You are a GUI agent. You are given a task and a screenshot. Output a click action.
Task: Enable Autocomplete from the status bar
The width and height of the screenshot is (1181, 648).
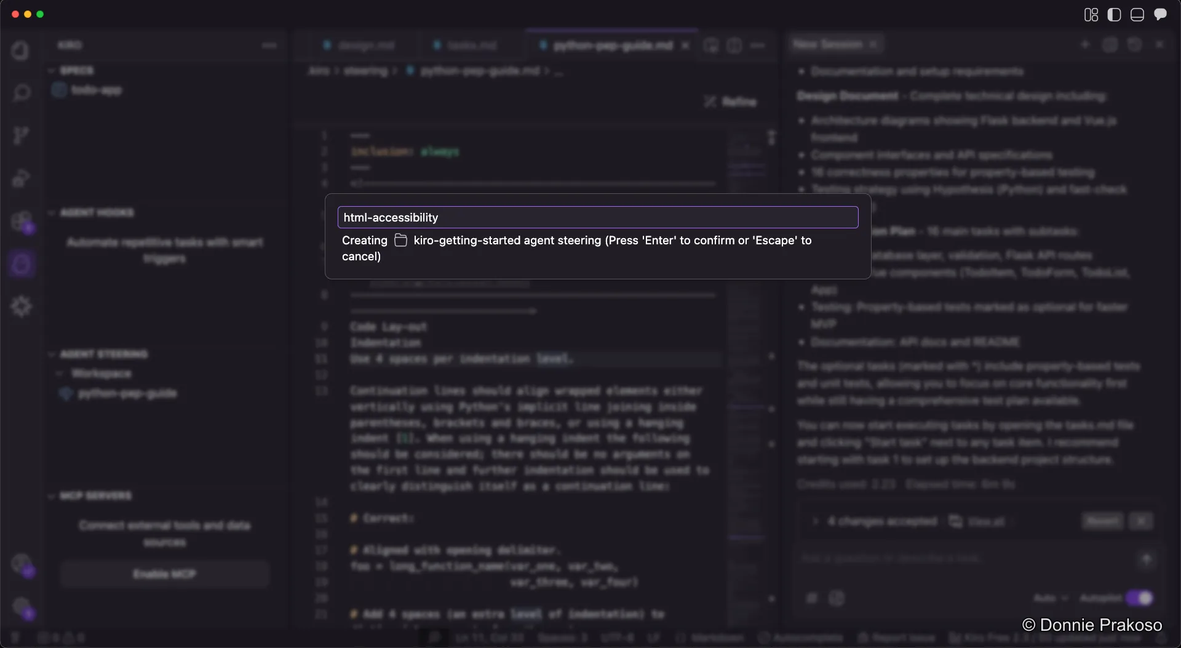[800, 638]
